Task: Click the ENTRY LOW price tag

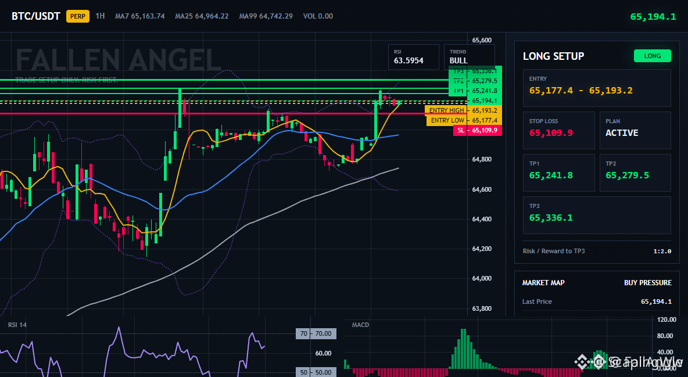Action: [464, 120]
